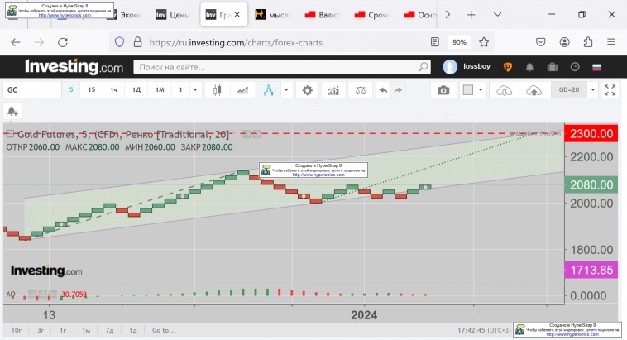Select the 1Д timeframe
The height and width of the screenshot is (340, 627).
pos(136,89)
